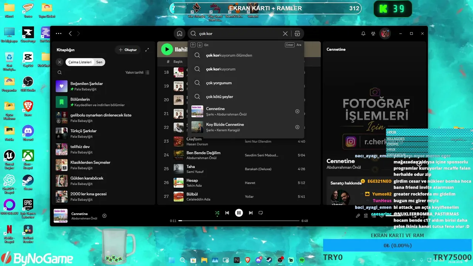Add 'Cennetine' suggestion to Liked Songs
The width and height of the screenshot is (473, 266).
coord(297,111)
